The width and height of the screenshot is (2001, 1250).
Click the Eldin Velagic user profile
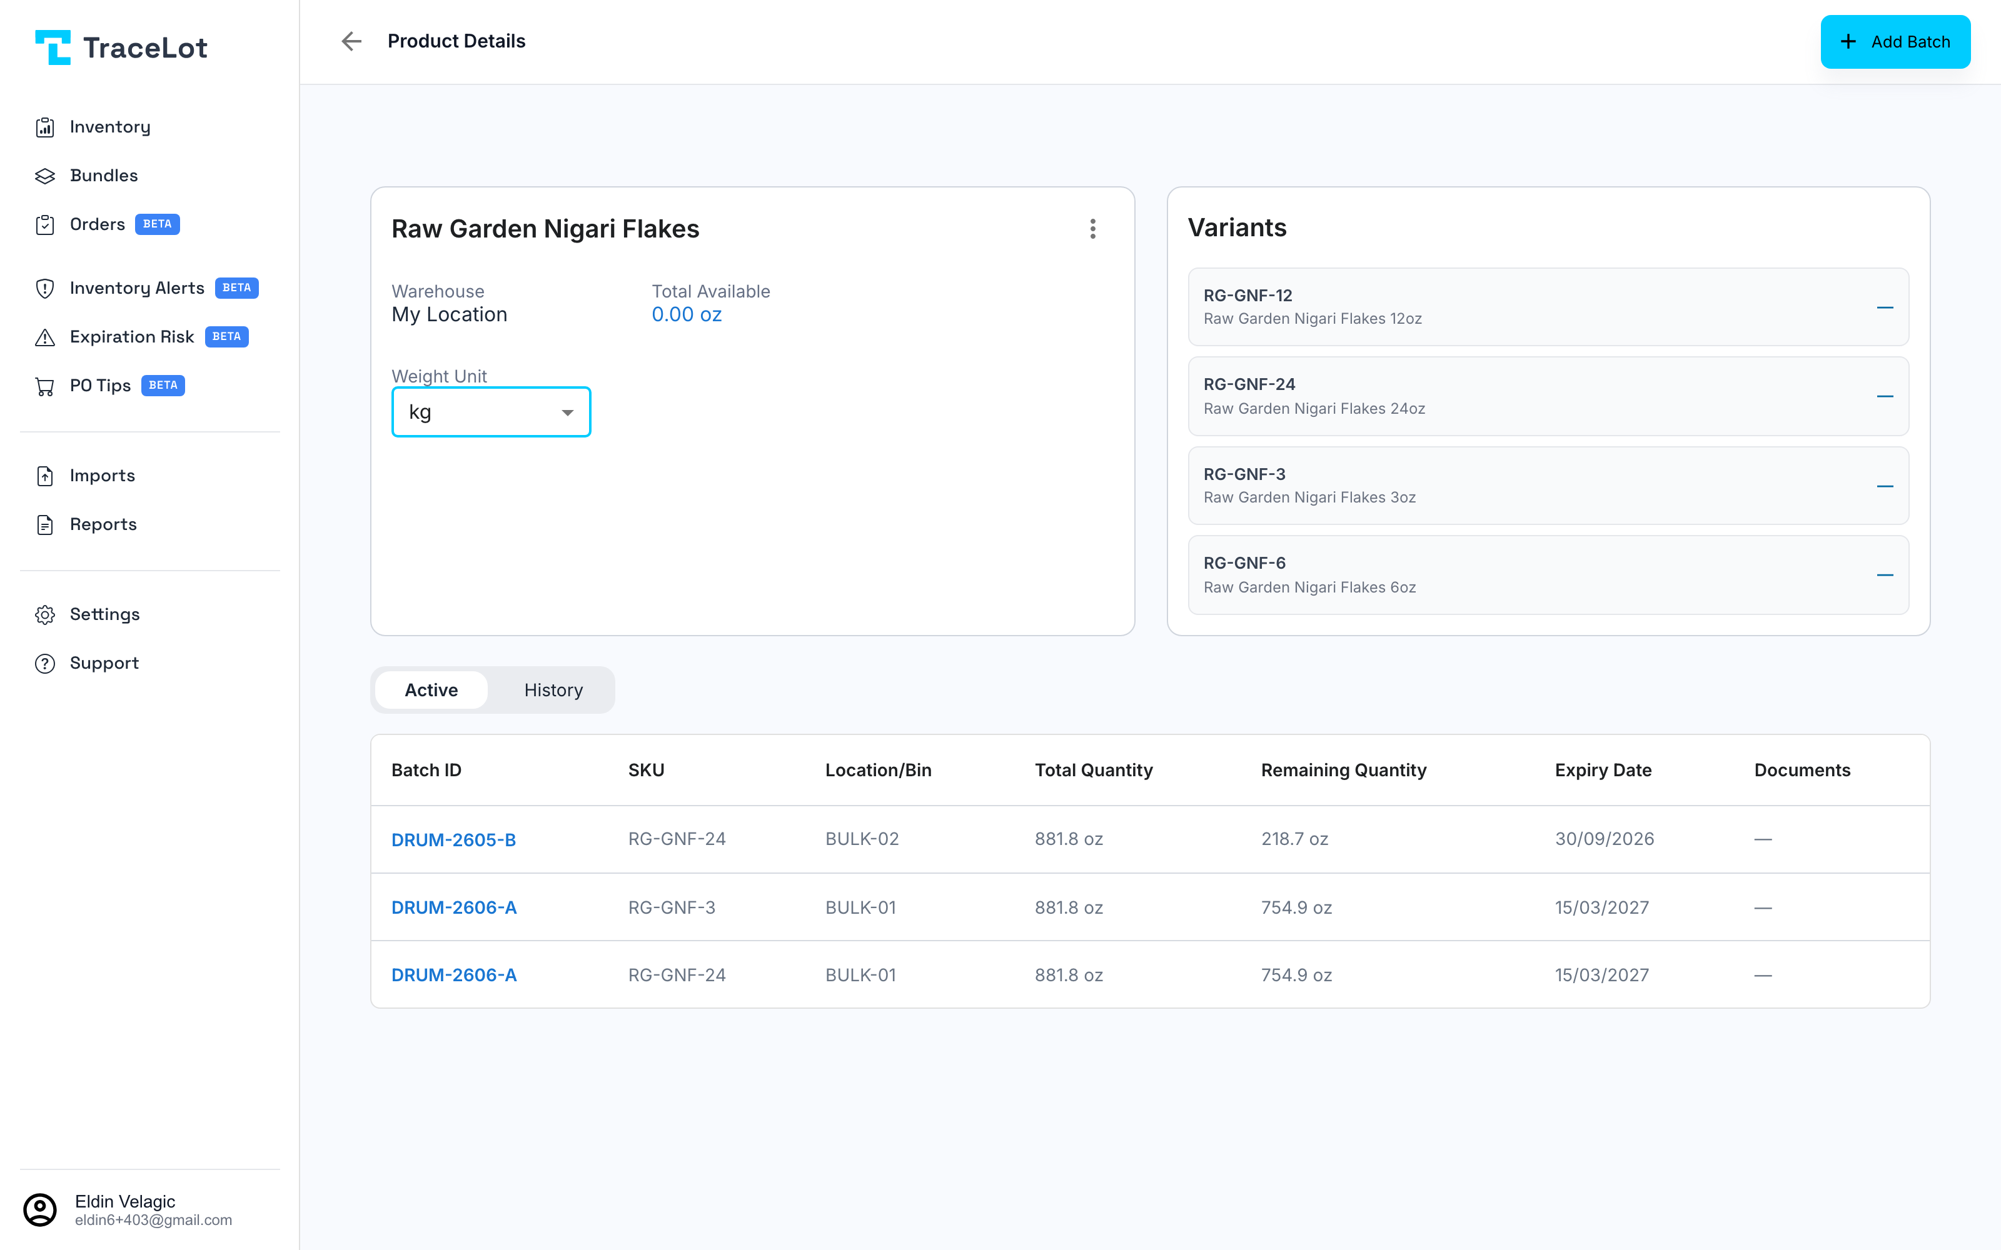(x=128, y=1209)
